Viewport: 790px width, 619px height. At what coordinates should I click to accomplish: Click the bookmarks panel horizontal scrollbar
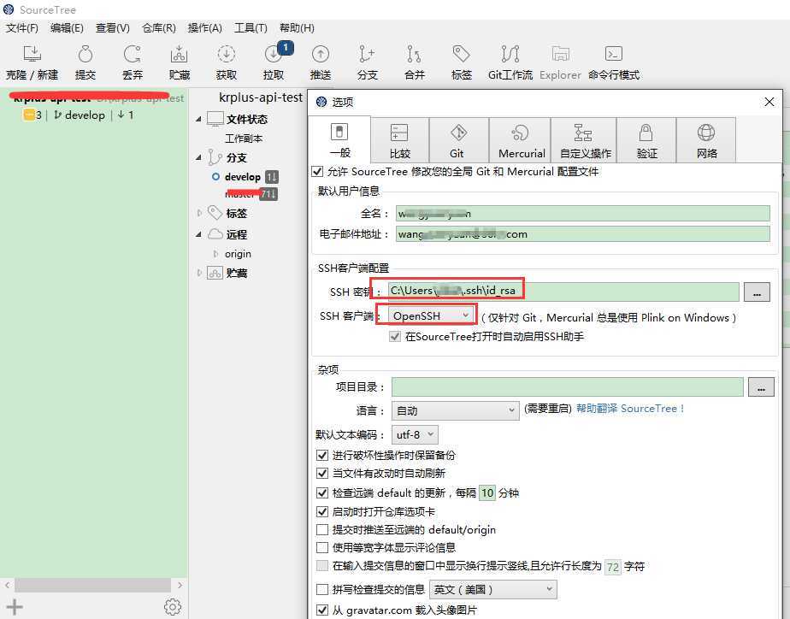tap(94, 586)
